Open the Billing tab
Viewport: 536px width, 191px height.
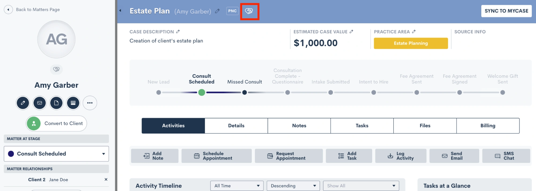488,126
